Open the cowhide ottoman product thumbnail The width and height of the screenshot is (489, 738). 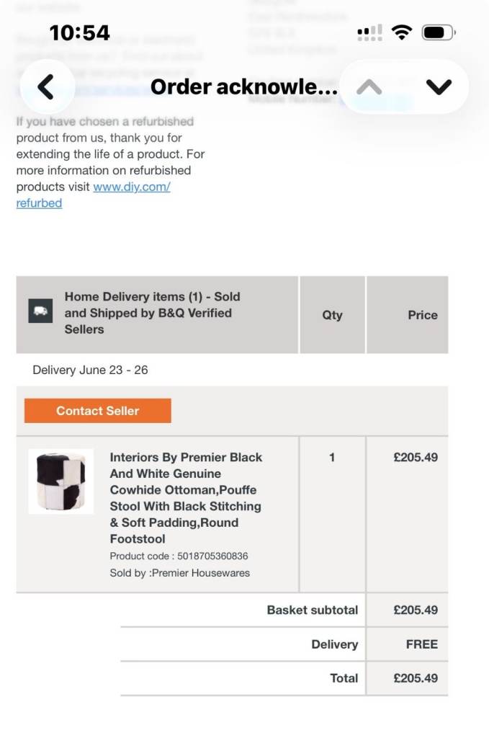61,481
